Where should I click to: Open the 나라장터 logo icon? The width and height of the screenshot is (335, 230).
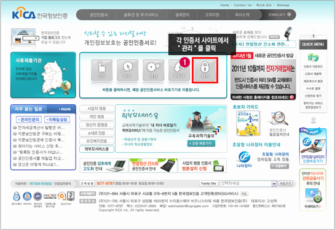[x=244, y=159]
